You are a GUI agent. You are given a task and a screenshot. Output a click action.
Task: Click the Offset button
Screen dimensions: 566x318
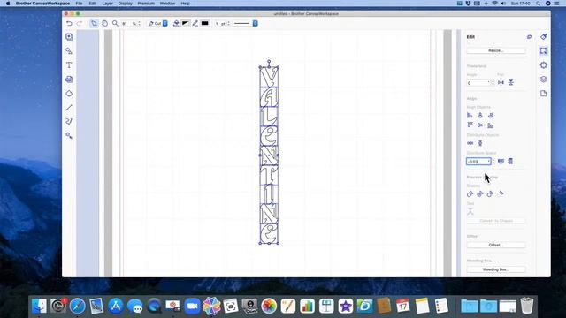pyautogui.click(x=496, y=245)
